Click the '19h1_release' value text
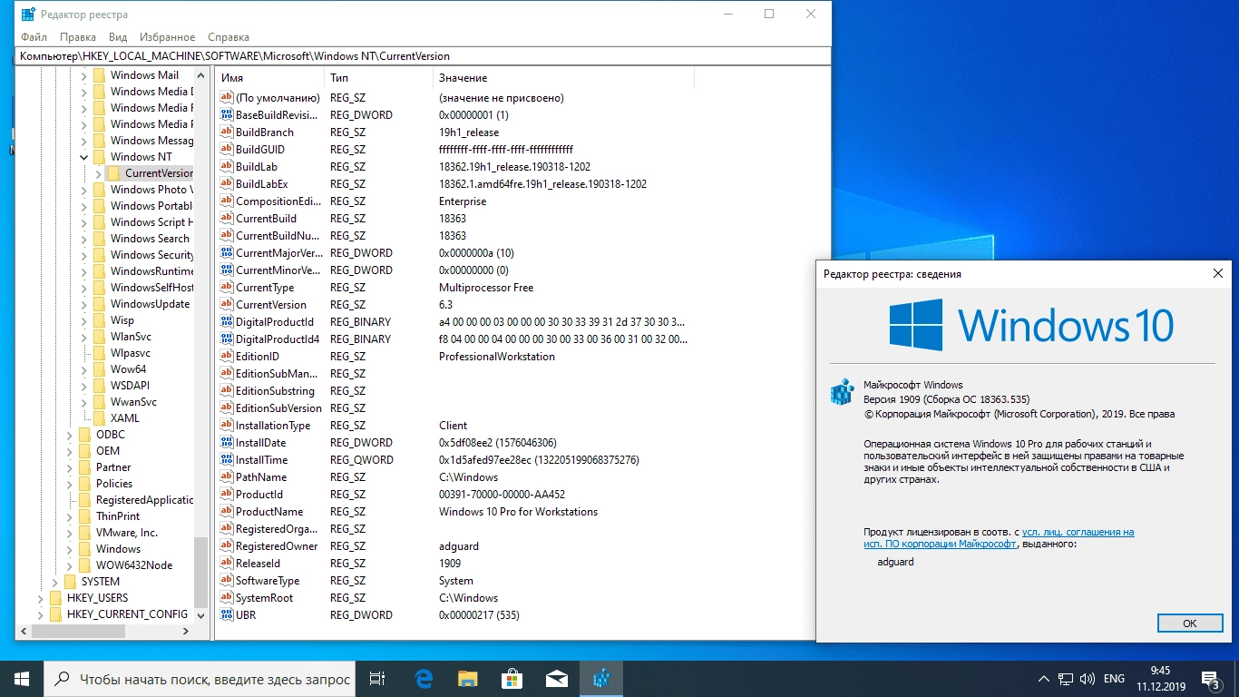This screenshot has height=697, width=1239. 469,133
